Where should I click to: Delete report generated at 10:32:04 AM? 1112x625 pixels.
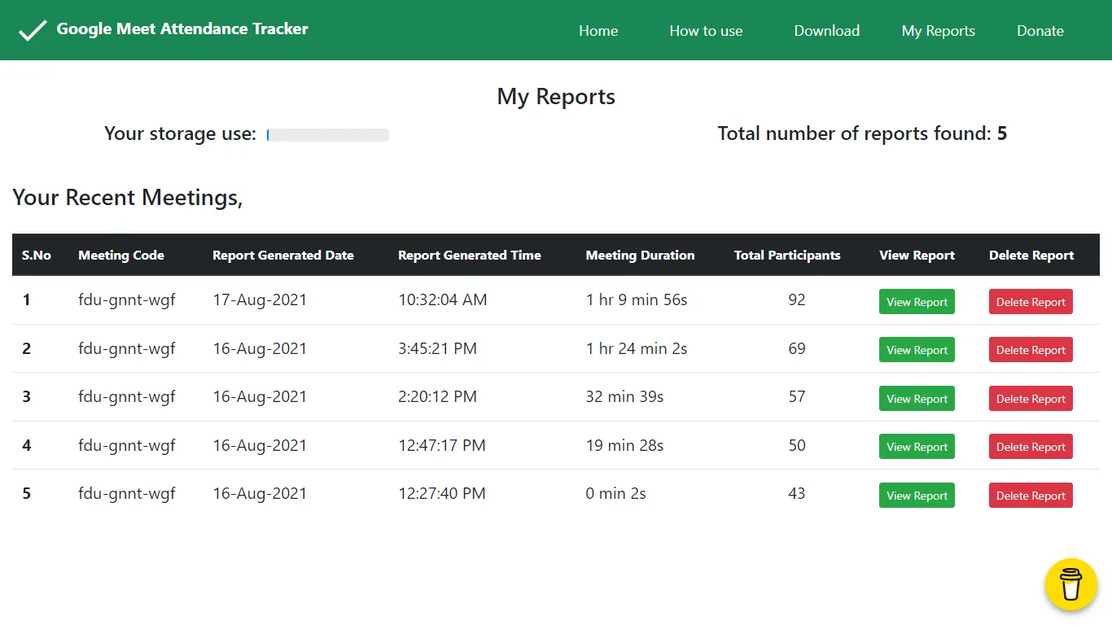click(x=1031, y=301)
